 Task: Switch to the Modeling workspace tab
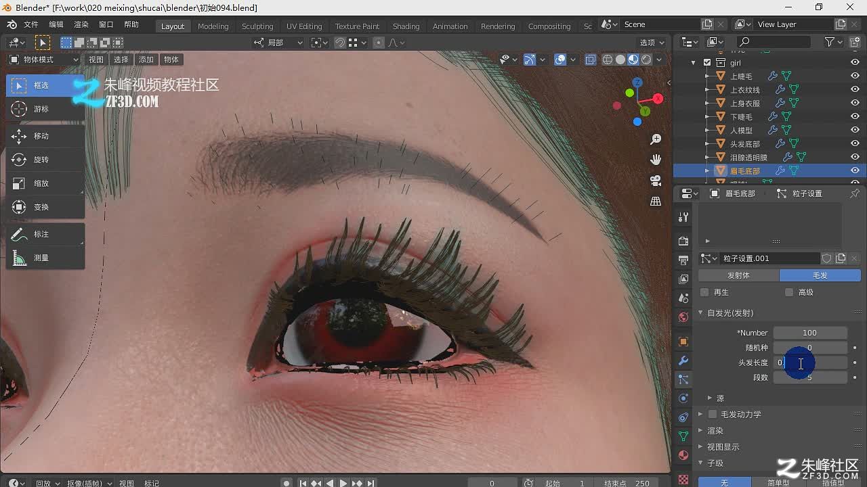213,26
